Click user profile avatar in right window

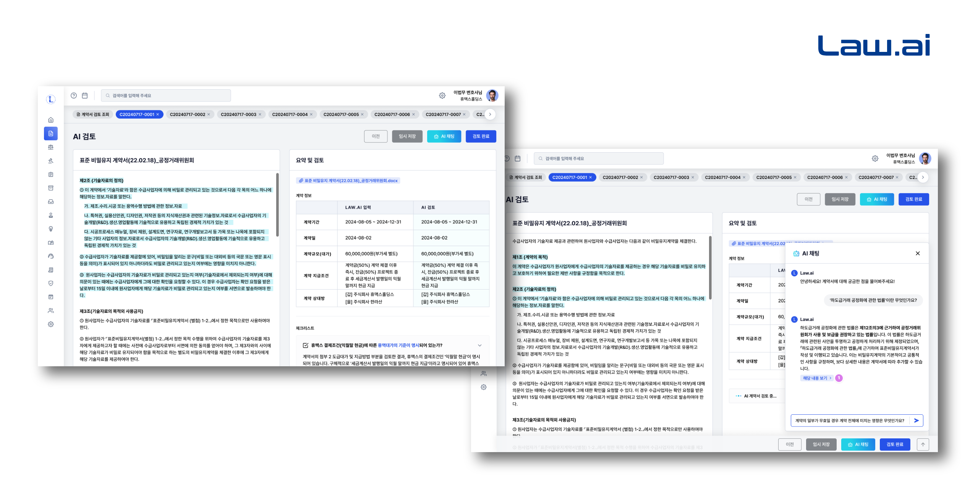[x=925, y=158]
